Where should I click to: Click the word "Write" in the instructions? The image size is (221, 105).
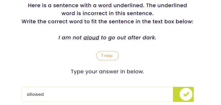tap(29, 21)
